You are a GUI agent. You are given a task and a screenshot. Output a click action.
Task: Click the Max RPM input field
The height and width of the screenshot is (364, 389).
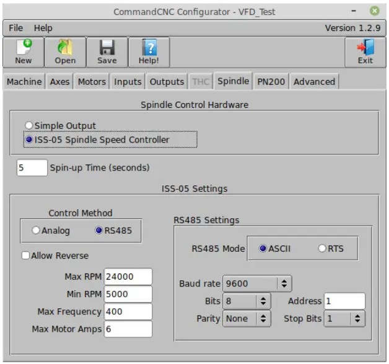128,277
